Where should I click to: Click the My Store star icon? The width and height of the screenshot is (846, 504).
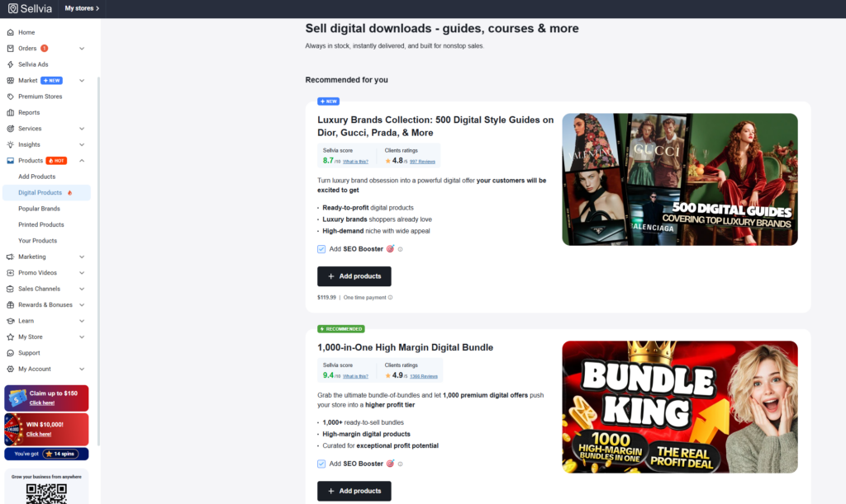[x=10, y=337]
